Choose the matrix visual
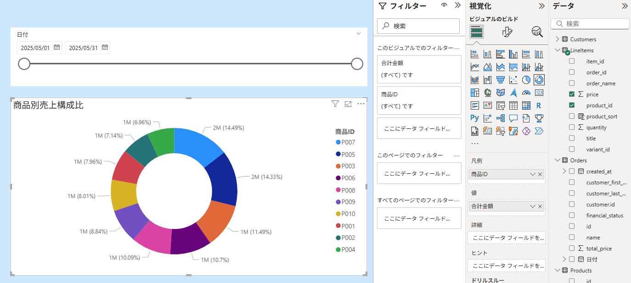The height and width of the screenshot is (283, 631). coord(526,105)
